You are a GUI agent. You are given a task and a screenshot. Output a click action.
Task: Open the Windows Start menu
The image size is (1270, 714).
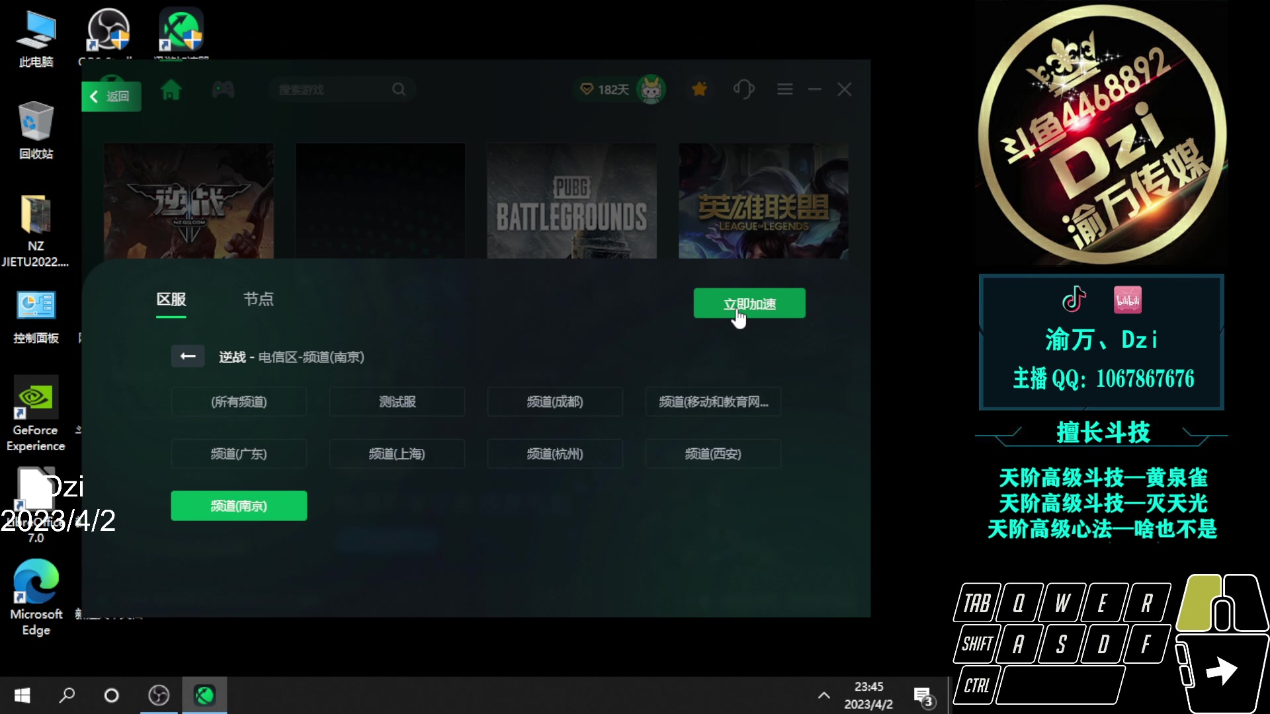pyautogui.click(x=22, y=695)
